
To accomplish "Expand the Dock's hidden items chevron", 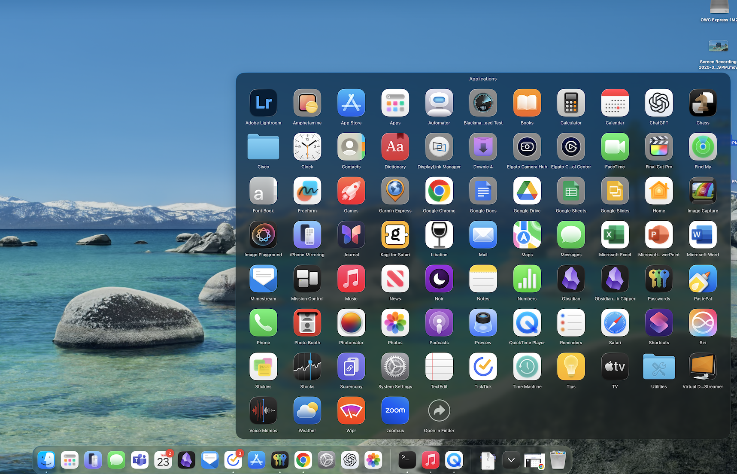I will coord(511,460).
